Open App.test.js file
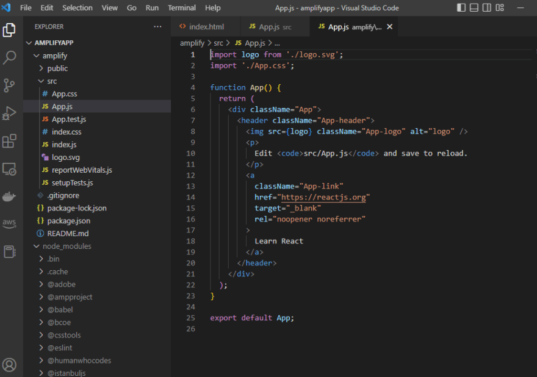 tap(97, 119)
